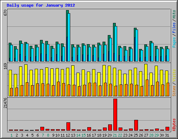Image resolution: width=178 pixels, height=139 pixels.
Task: Select the red KBytes bar for day 16
Action: [x=89, y=129]
